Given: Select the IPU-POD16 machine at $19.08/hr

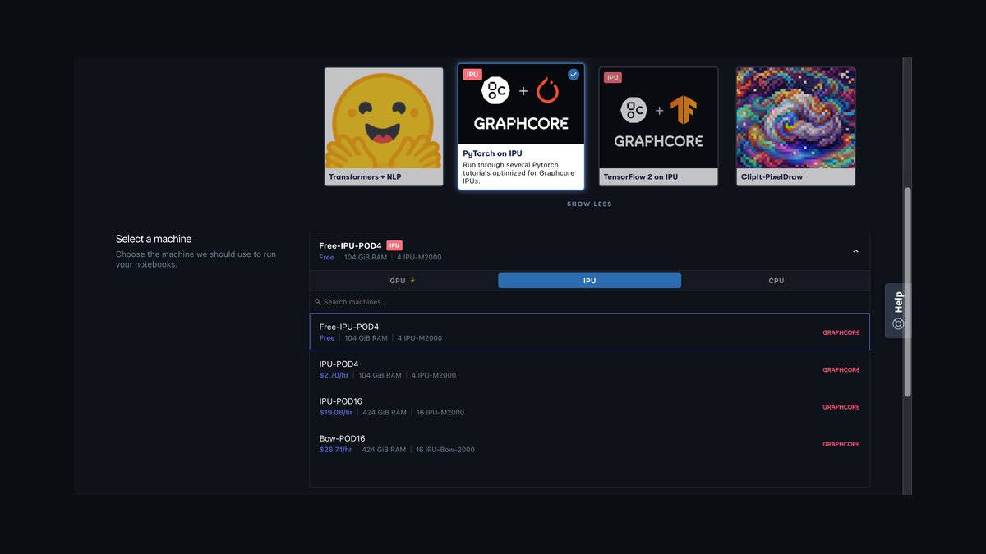Looking at the screenshot, I should coord(589,407).
